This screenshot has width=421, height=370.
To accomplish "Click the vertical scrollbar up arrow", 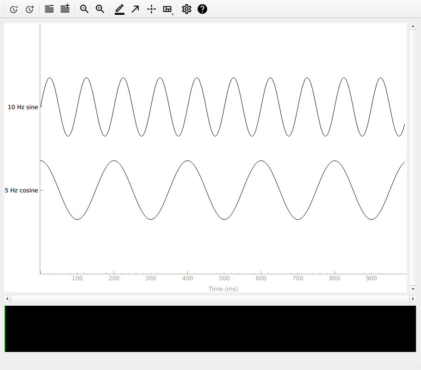I will 413,26.
